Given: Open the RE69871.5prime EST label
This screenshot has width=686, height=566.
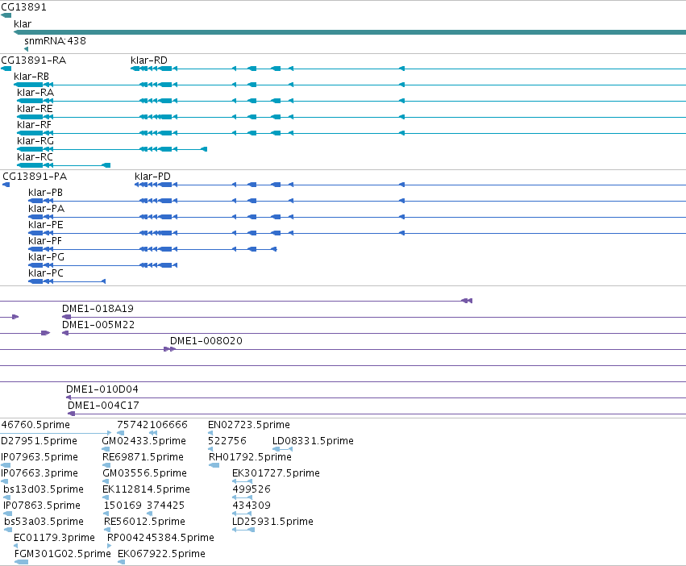Looking at the screenshot, I should pyautogui.click(x=143, y=457).
